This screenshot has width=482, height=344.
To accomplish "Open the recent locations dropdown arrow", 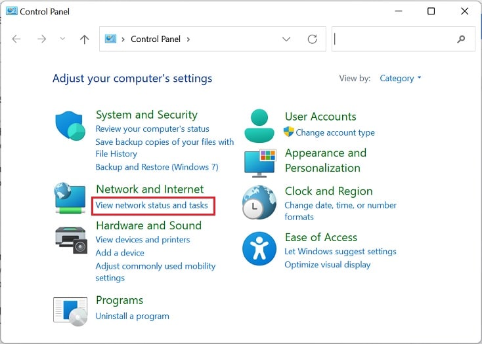I will [62, 39].
